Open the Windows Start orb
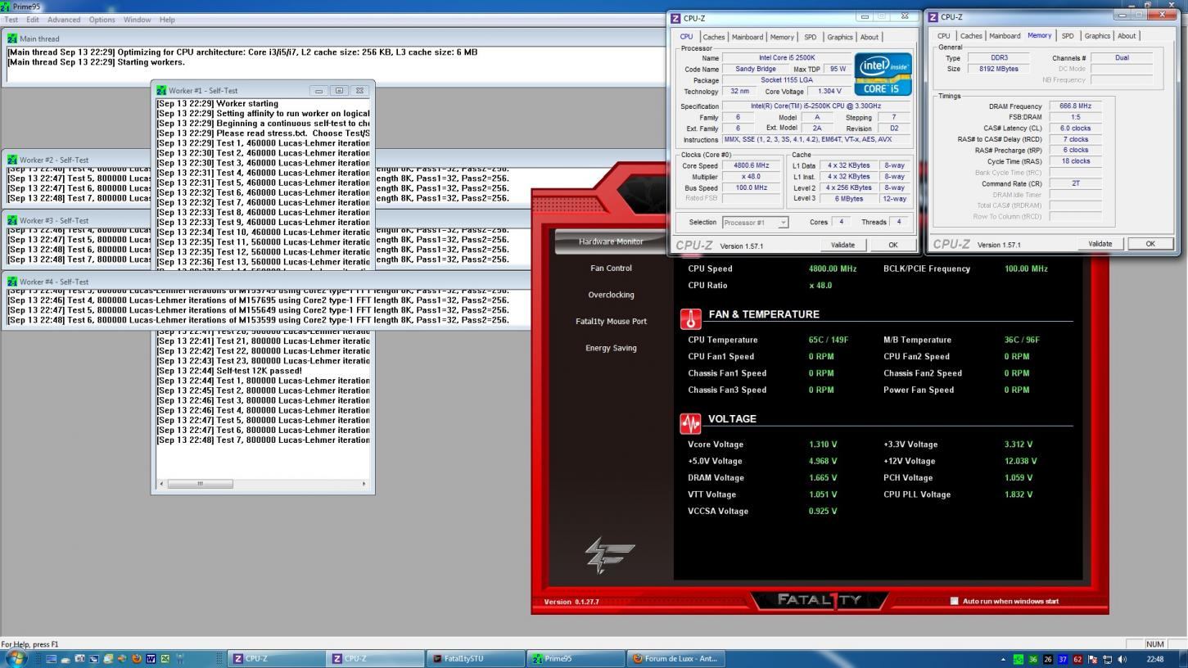Viewport: 1188px width, 668px height. click(16, 658)
